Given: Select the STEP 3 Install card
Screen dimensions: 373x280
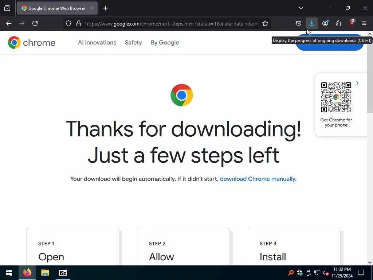Looking at the screenshot, I should pos(294,247).
